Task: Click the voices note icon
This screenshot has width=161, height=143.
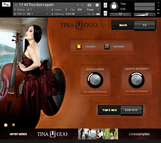Action: [52, 10]
